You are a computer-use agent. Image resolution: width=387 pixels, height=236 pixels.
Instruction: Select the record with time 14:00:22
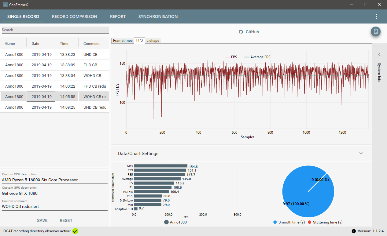[x=55, y=86]
